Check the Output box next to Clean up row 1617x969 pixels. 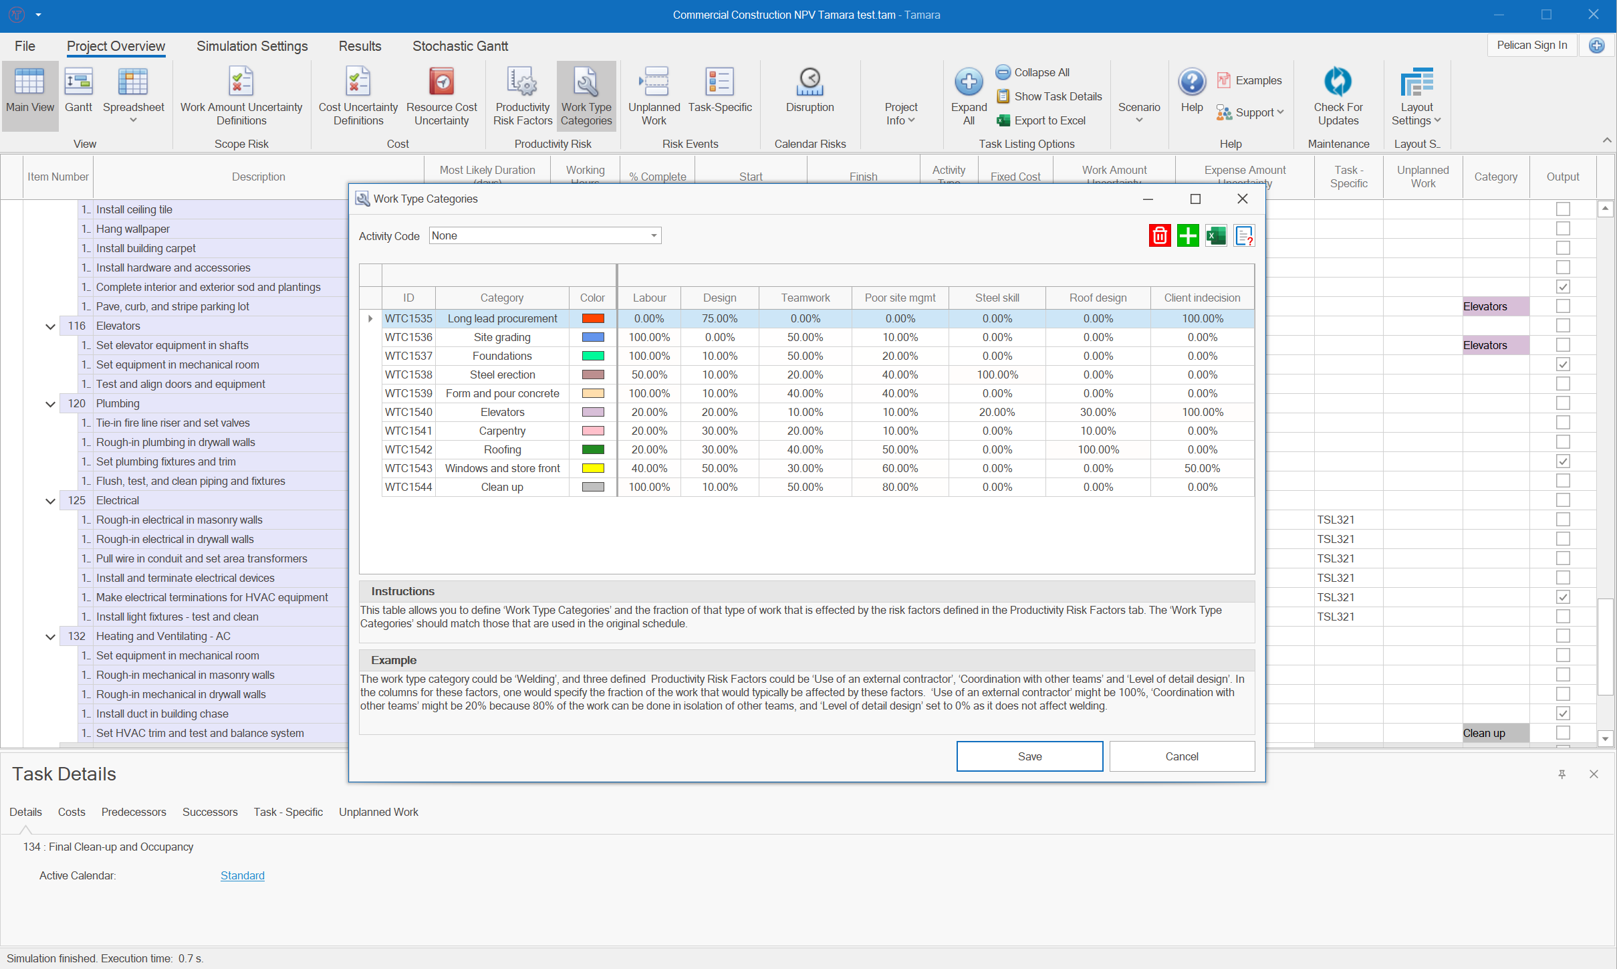click(1562, 733)
